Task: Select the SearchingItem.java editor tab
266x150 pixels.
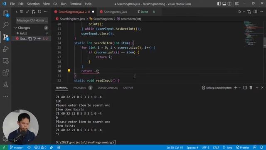Action: pyautogui.click(x=74, y=12)
